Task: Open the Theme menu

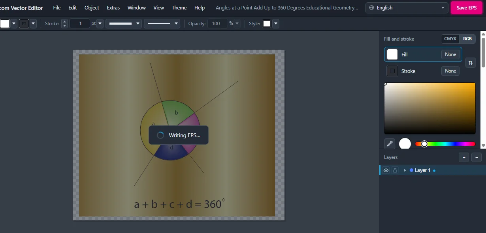Action: click(x=179, y=8)
